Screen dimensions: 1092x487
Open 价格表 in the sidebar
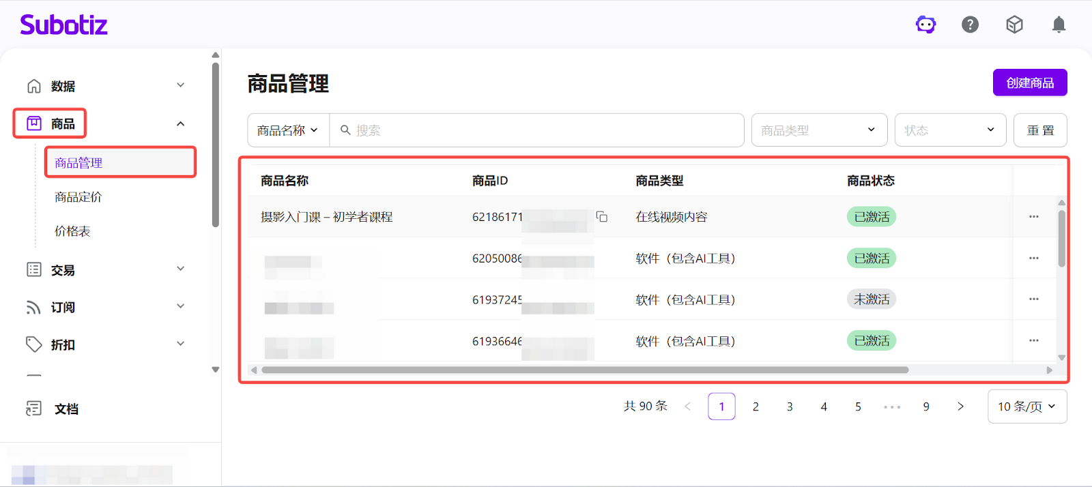pyautogui.click(x=72, y=231)
